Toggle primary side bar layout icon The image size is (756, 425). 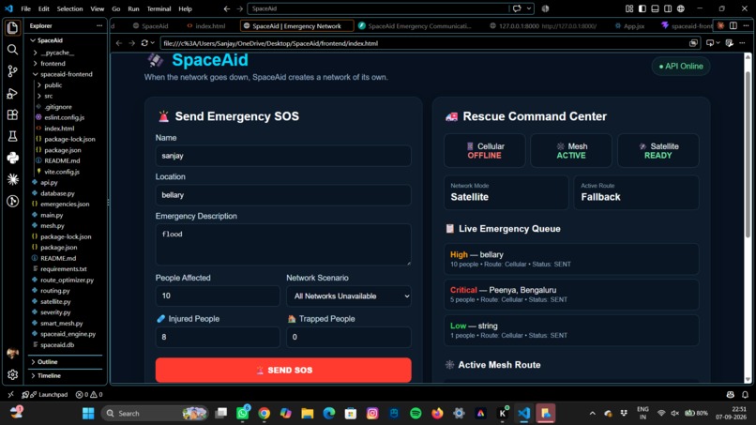coord(643,8)
